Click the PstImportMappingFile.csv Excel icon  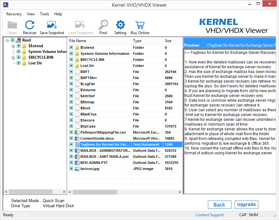(x=77, y=132)
